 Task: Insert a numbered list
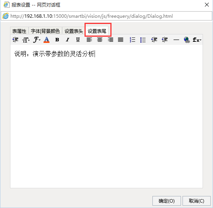tap(132, 40)
